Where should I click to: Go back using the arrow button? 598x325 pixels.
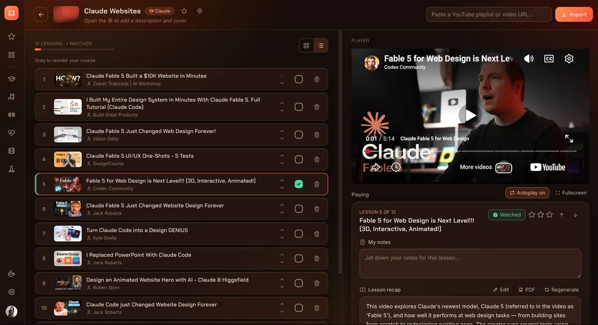point(41,14)
